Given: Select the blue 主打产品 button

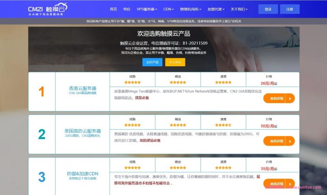Looking at the screenshot, I should pyautogui.click(x=152, y=62).
